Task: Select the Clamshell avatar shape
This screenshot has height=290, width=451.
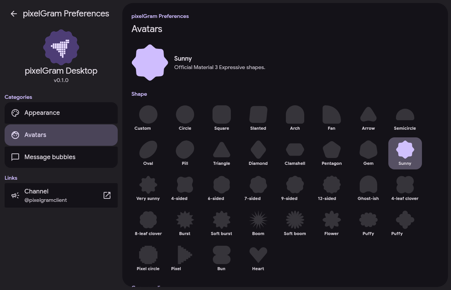Action: coord(295,153)
